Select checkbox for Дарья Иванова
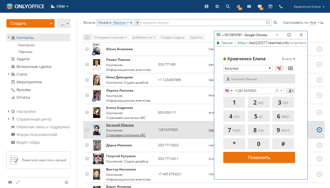 pos(87,145)
